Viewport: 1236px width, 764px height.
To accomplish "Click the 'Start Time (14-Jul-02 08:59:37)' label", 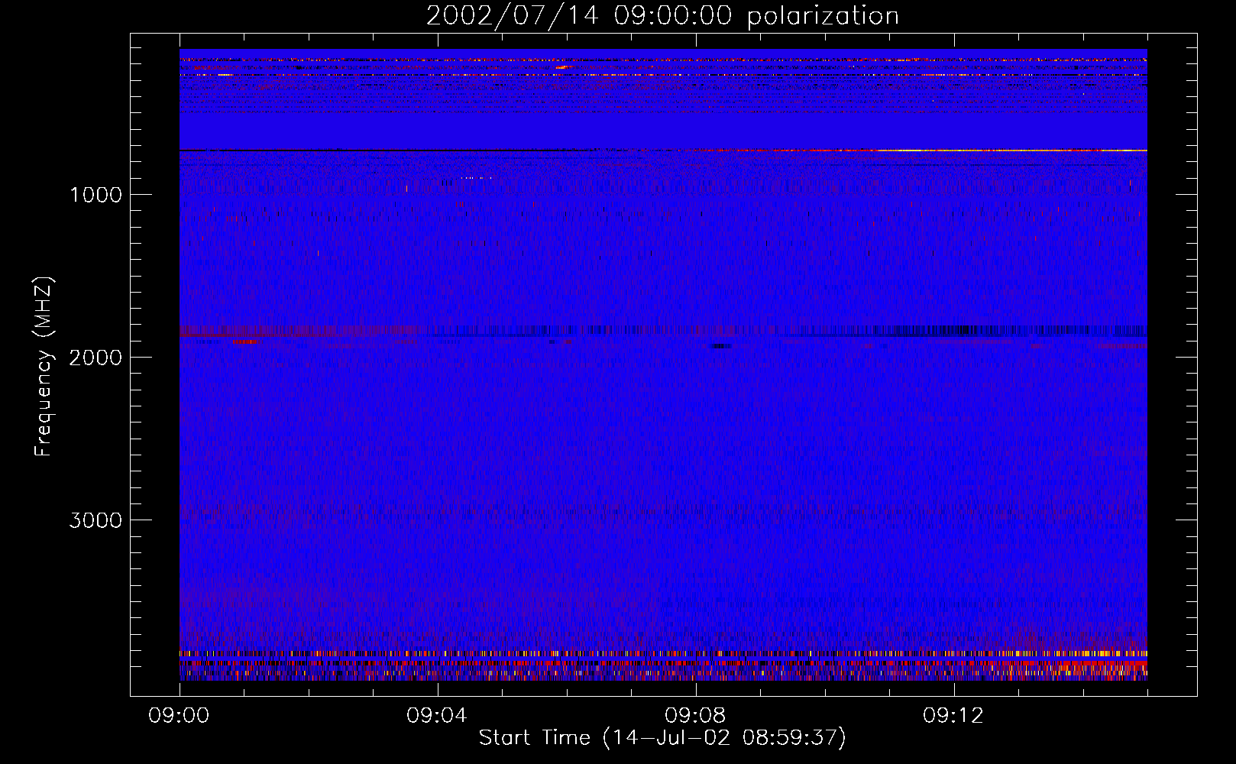I will click(662, 738).
